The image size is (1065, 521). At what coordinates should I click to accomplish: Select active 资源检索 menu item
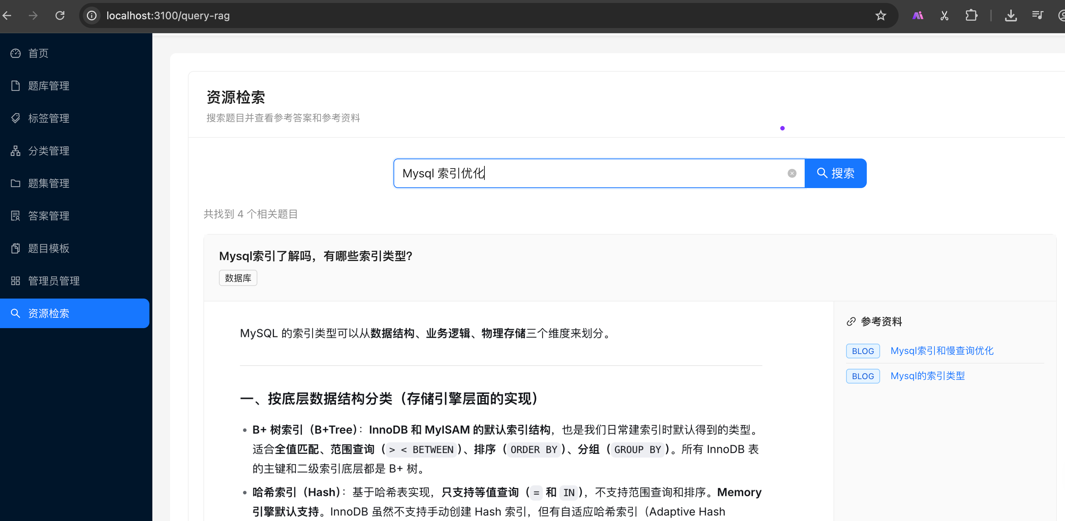click(74, 313)
